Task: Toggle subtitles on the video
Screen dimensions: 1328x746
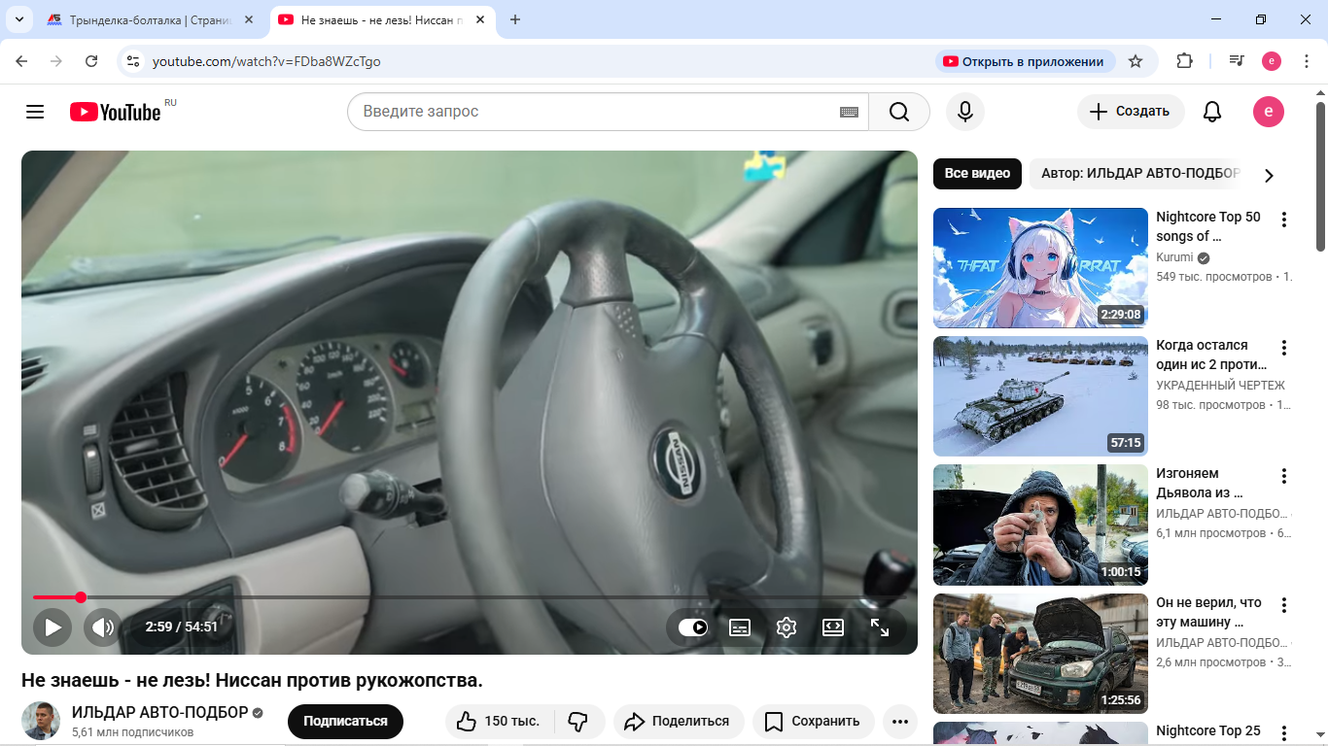Action: coord(740,627)
